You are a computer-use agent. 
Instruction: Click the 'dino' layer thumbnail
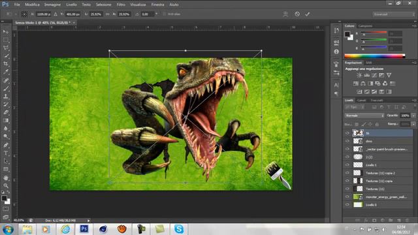click(358, 141)
